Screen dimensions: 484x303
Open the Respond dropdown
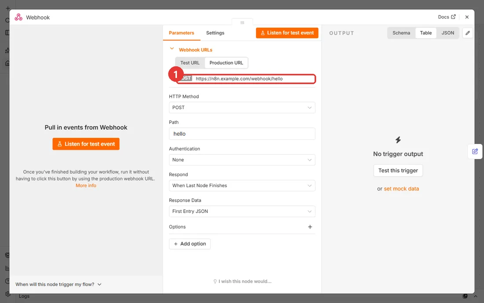click(242, 185)
